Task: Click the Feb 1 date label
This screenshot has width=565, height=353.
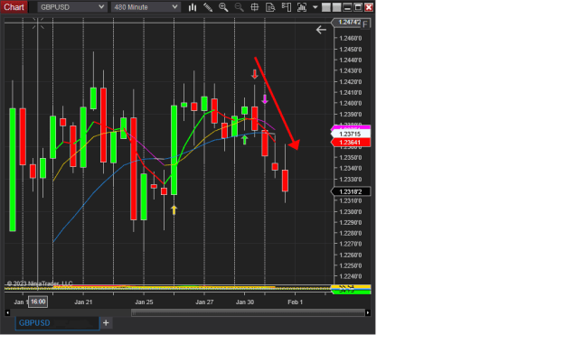Action: point(295,302)
